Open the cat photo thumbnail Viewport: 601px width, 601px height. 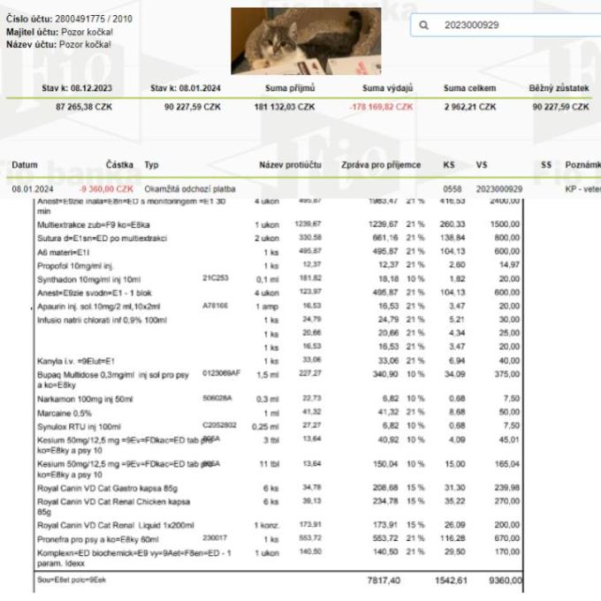(x=306, y=41)
